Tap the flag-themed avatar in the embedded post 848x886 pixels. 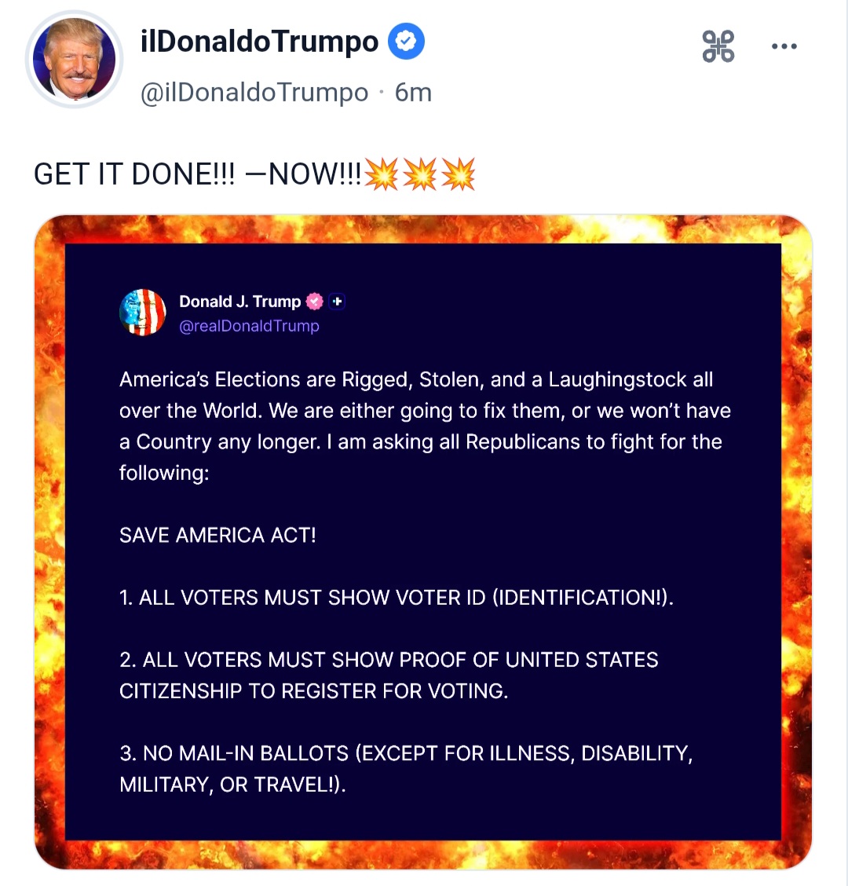click(143, 313)
